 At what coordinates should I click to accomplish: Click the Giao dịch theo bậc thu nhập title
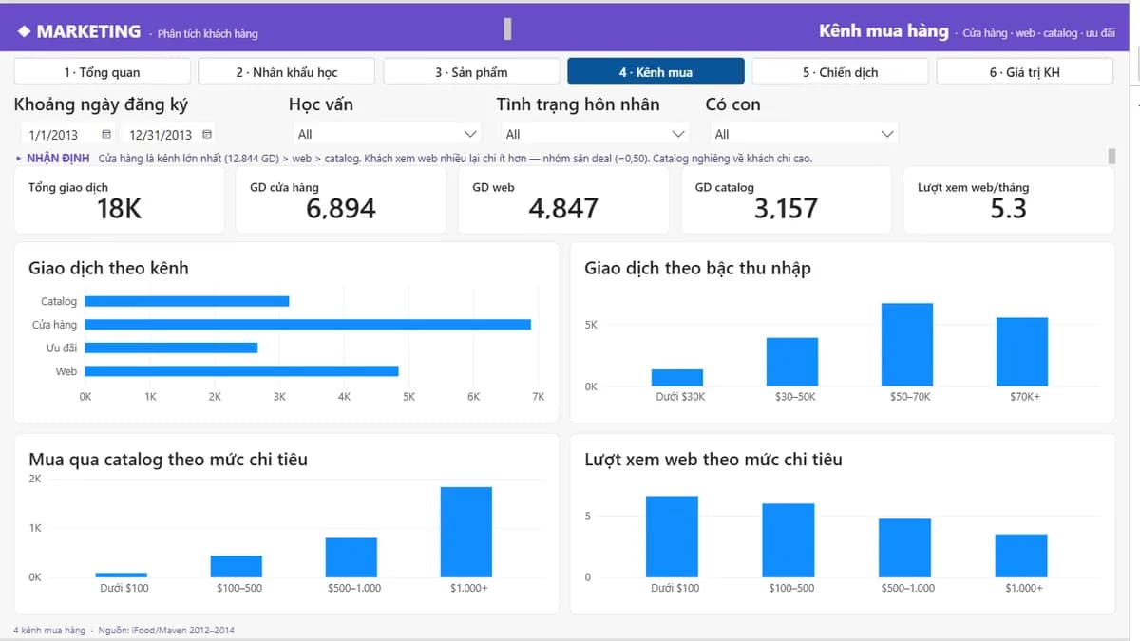point(698,269)
